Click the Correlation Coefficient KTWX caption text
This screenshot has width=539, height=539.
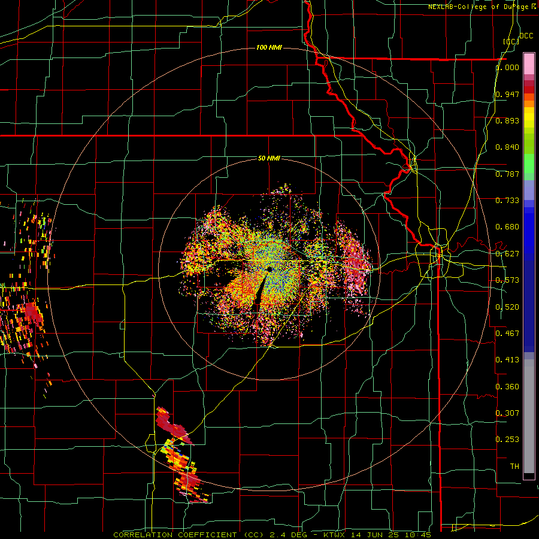pyautogui.click(x=272, y=535)
